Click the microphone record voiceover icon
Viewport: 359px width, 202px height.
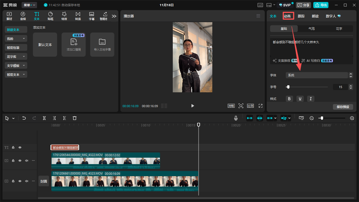236,118
